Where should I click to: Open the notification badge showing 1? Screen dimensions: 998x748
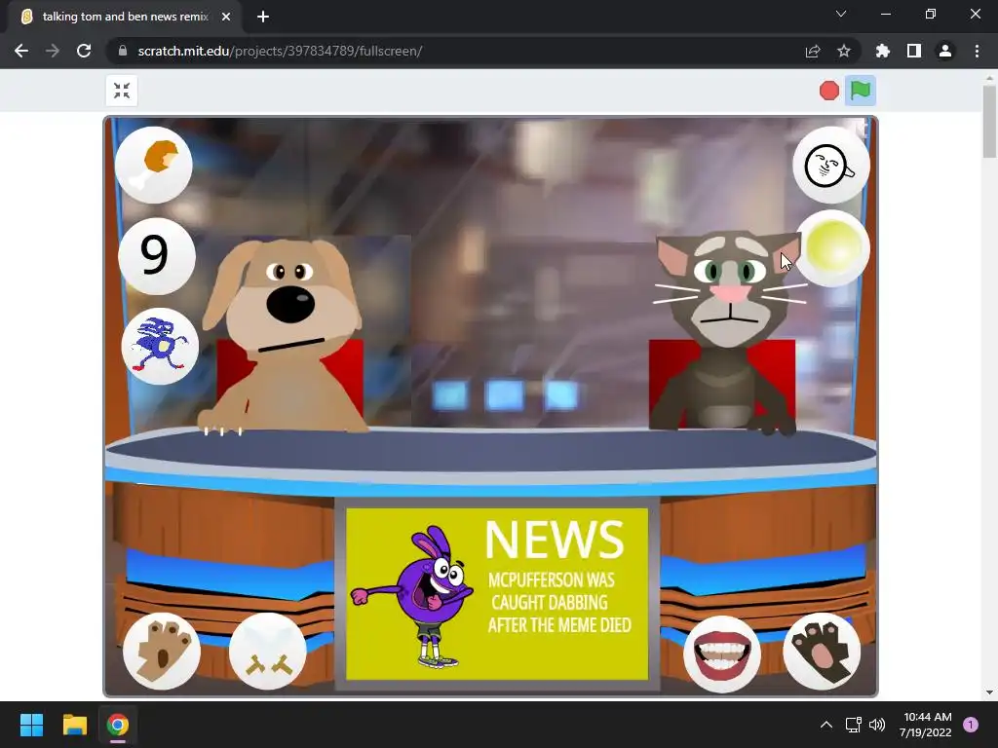pos(971,725)
